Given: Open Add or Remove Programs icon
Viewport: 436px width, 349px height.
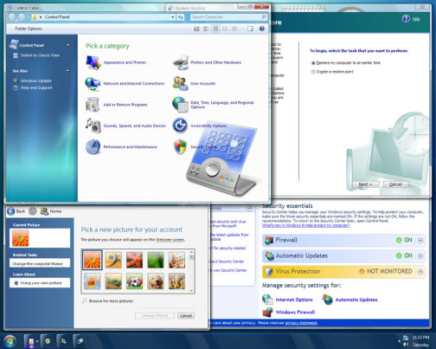Looking at the screenshot, I should pos(93,105).
